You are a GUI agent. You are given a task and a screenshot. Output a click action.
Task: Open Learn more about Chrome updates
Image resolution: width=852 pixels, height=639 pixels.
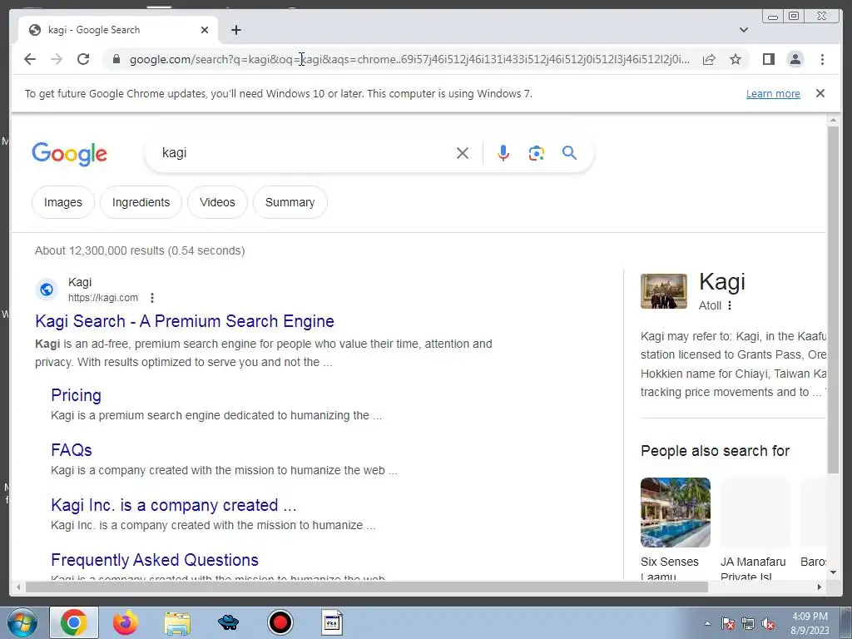click(773, 93)
